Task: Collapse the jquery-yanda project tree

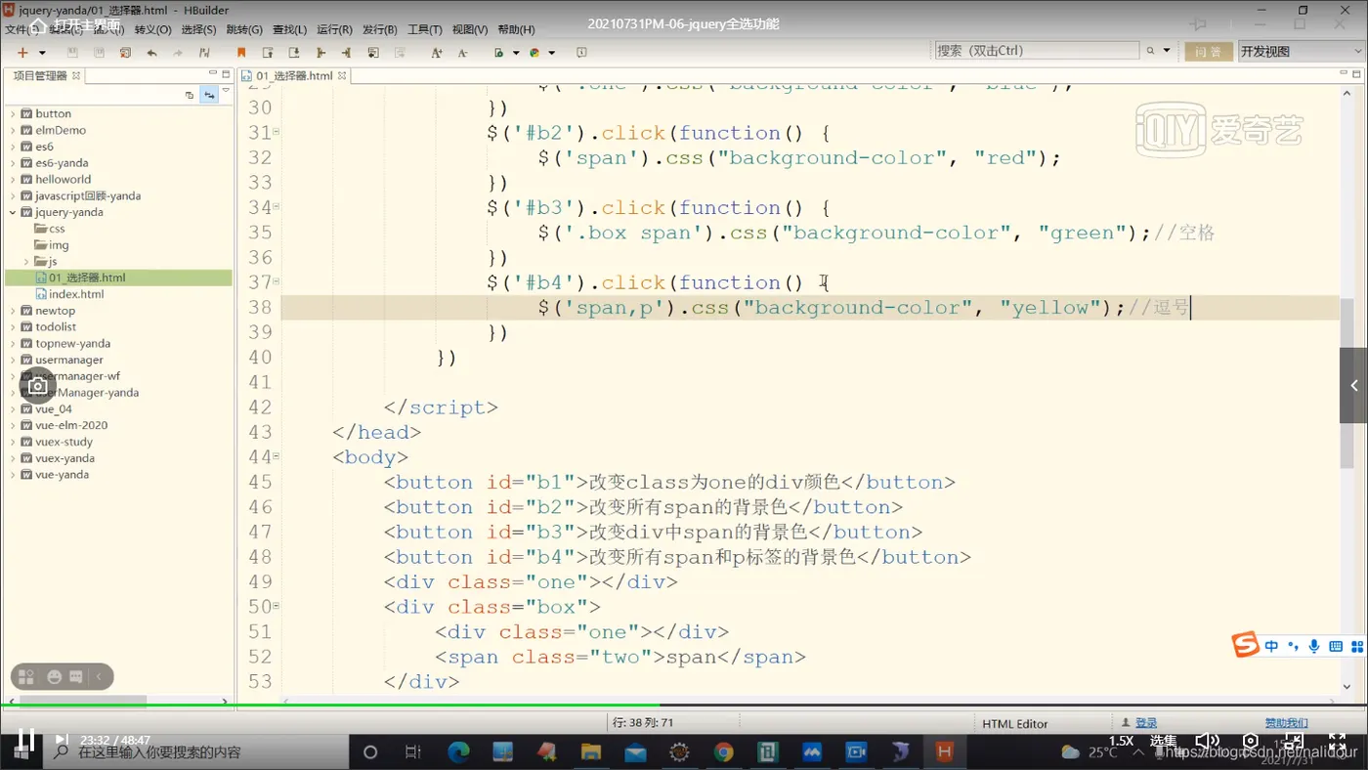Action: coord(13,212)
